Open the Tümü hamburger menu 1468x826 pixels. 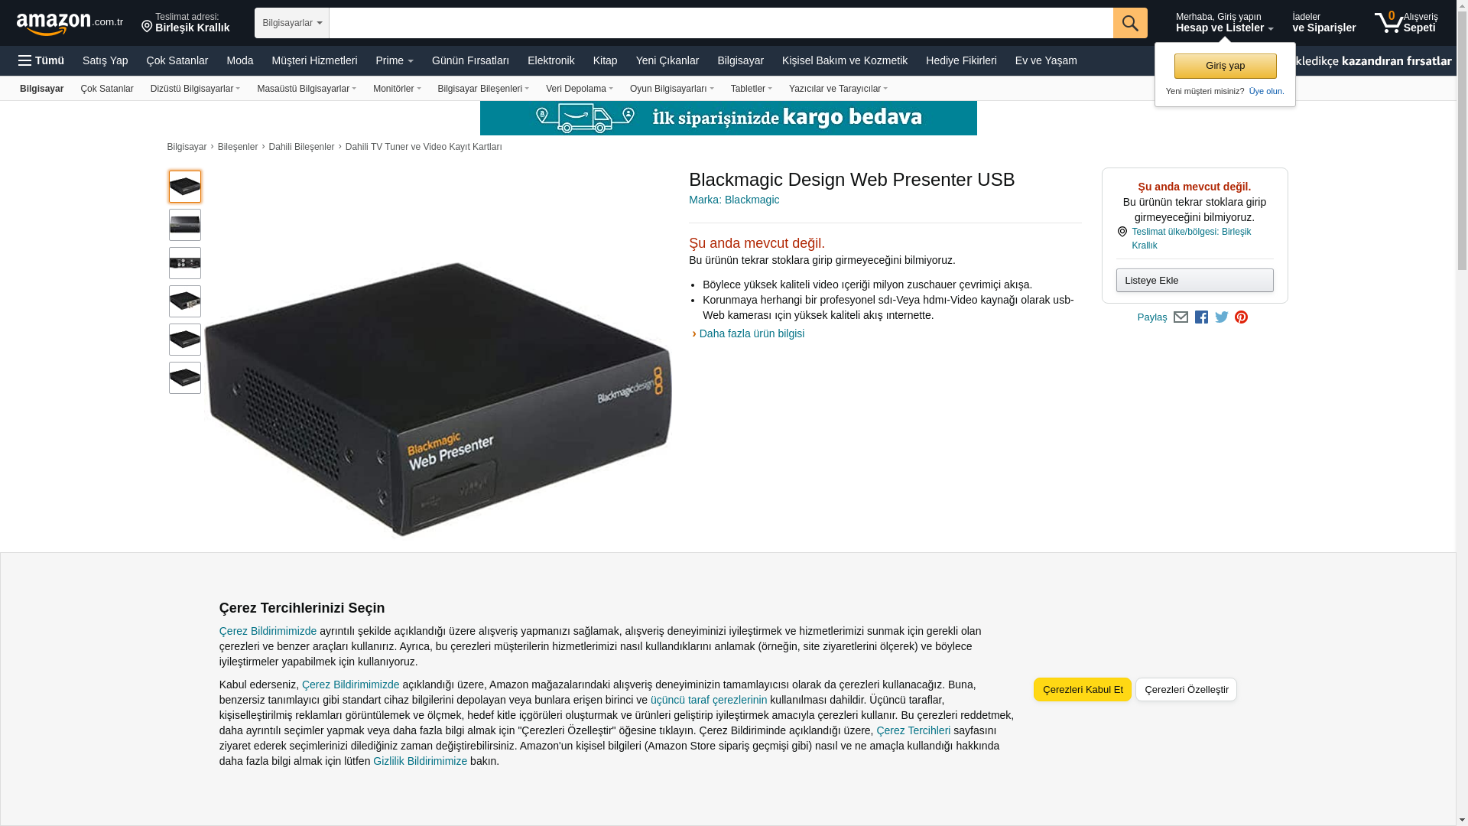coord(41,60)
